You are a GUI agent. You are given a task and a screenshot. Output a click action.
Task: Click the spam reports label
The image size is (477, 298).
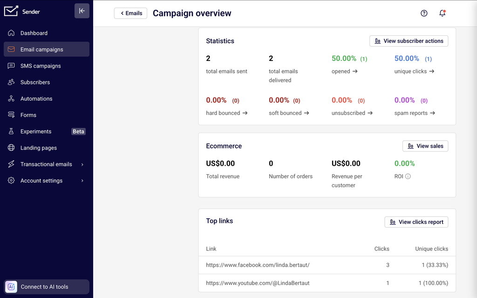pos(411,113)
